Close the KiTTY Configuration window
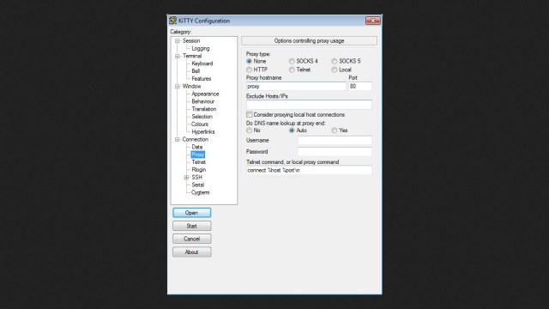Viewport: 549px width, 309px height. click(373, 21)
